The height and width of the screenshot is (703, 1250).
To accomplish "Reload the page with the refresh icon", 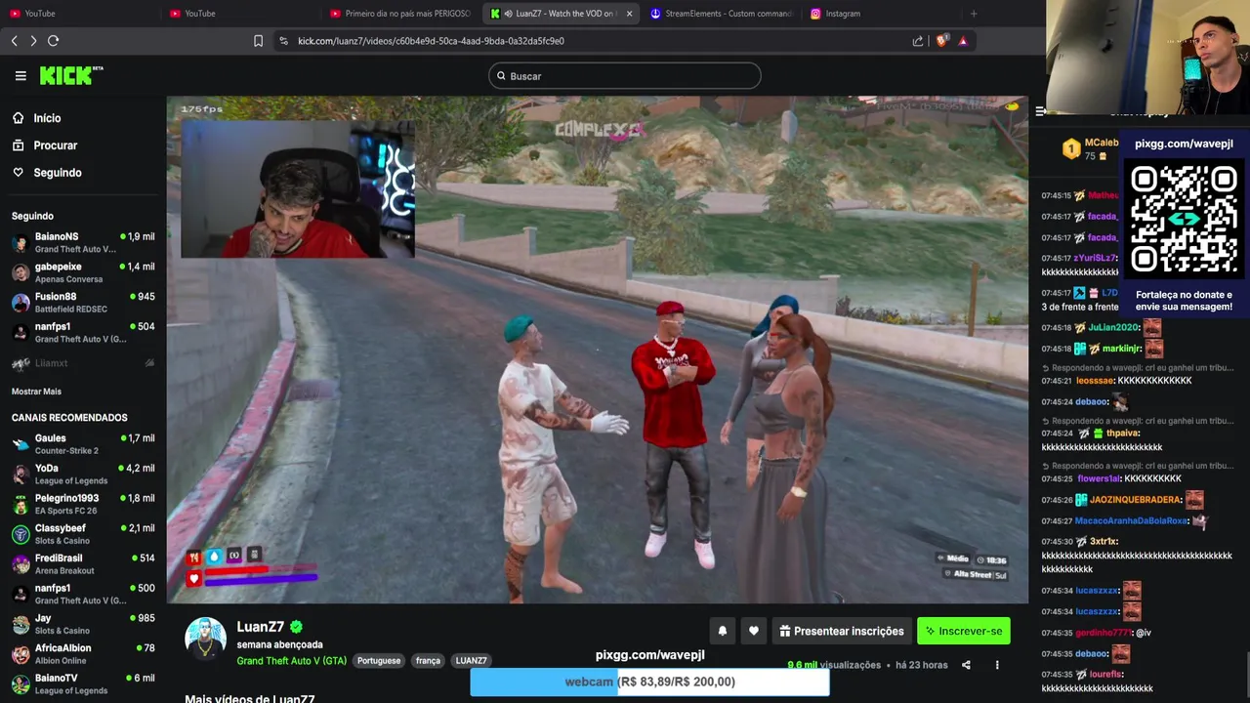I will [x=54, y=41].
